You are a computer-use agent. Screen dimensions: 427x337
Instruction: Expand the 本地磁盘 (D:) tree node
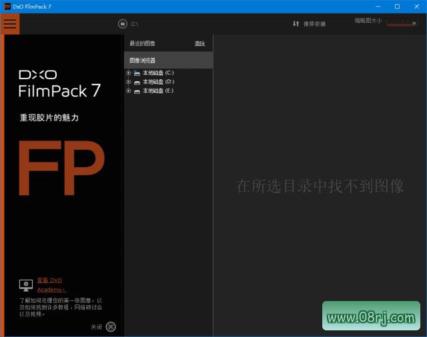click(x=129, y=82)
